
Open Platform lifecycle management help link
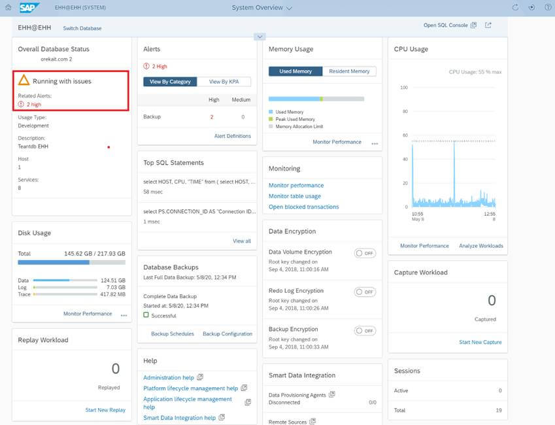click(190, 388)
